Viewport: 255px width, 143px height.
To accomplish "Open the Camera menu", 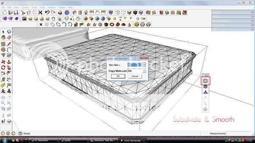I will pyautogui.click(x=25, y=7).
